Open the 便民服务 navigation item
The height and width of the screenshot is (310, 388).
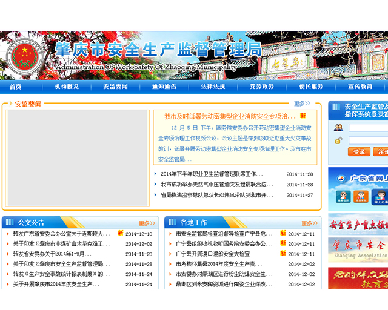(311, 87)
